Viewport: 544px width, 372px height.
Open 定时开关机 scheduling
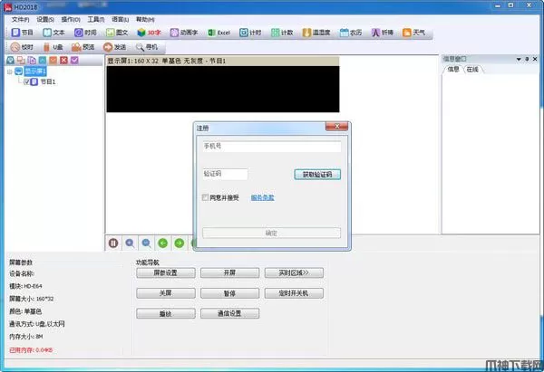[x=294, y=293]
